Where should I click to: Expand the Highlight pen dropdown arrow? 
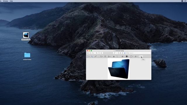[x=117, y=53]
